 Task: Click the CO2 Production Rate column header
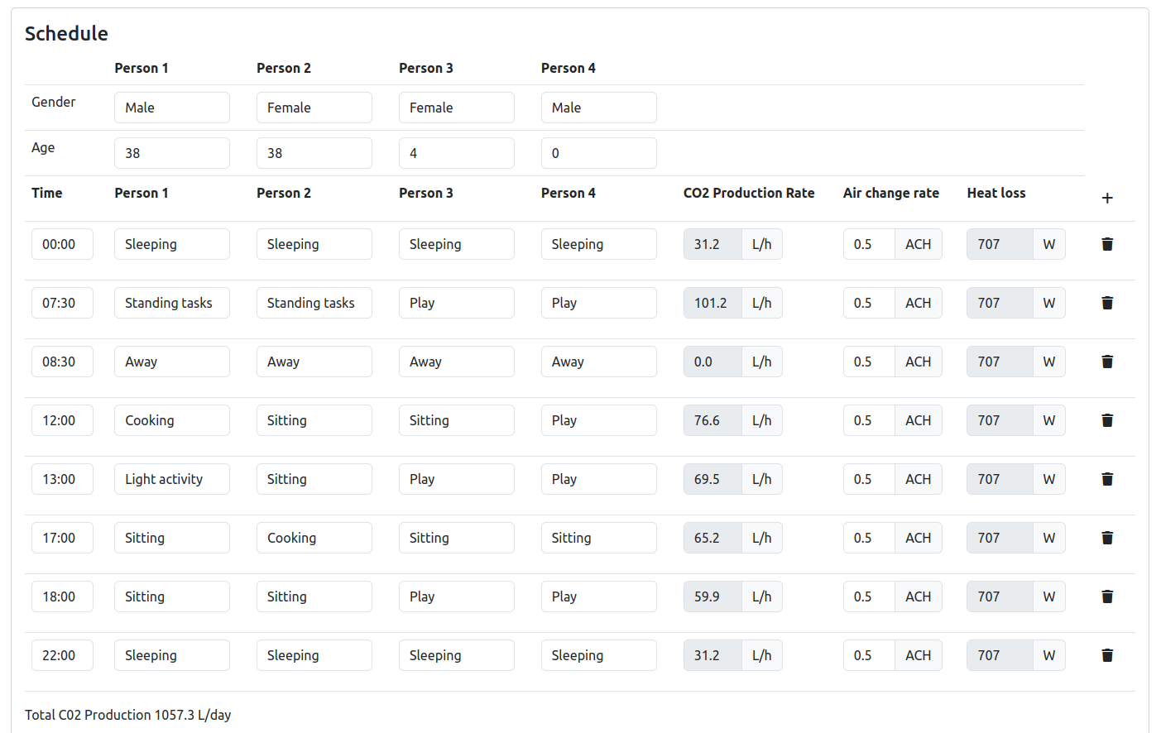[749, 193]
